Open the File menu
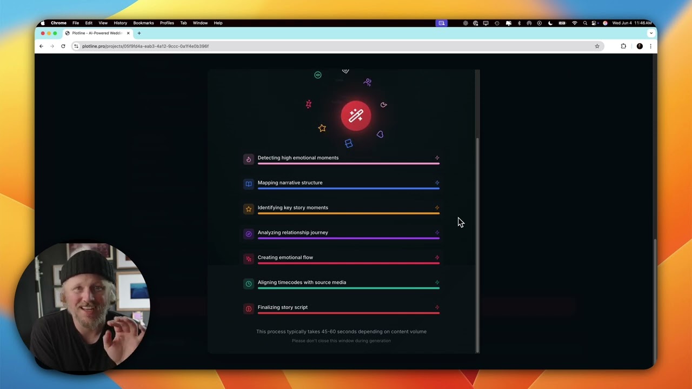This screenshot has height=389, width=692. coord(76,23)
